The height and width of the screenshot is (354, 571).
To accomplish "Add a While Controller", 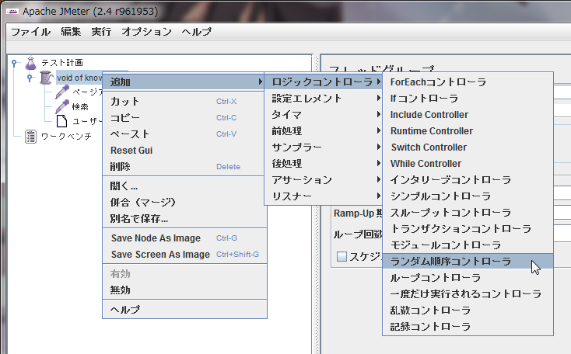I will click(x=468, y=164).
